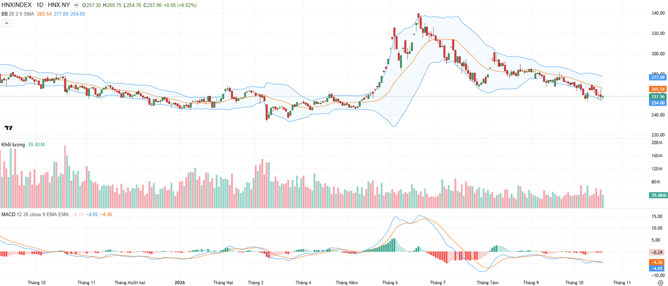Viewport: 668px width, 286px height.
Task: Click the 80M volume scale label
Action: click(x=657, y=182)
